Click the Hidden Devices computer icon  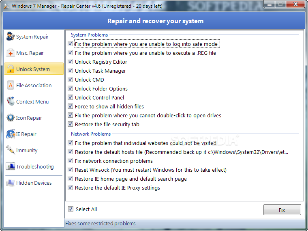pyautogui.click(x=11, y=183)
